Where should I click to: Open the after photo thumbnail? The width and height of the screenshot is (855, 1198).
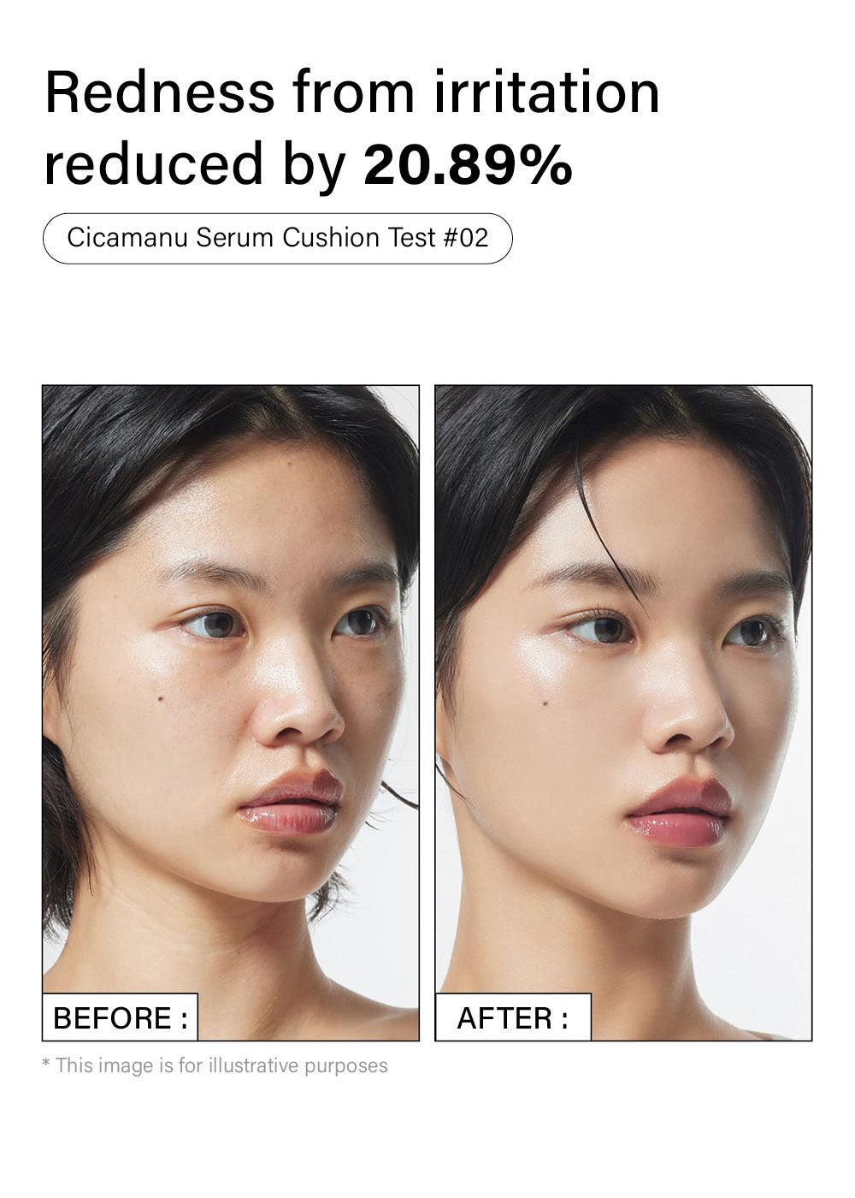point(623,713)
